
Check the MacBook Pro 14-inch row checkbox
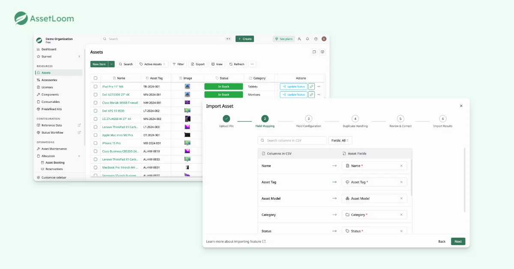96,167
